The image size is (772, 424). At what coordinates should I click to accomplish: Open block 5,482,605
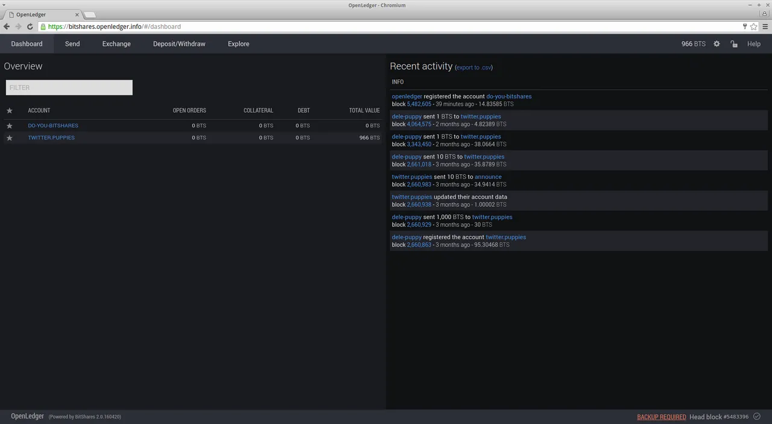(x=419, y=104)
